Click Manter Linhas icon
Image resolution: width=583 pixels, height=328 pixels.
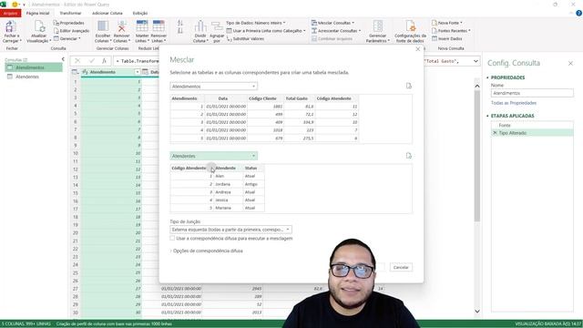point(142,26)
